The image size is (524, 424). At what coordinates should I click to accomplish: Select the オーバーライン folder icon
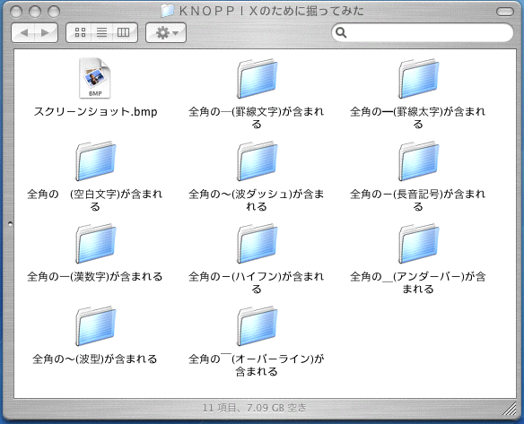click(257, 326)
